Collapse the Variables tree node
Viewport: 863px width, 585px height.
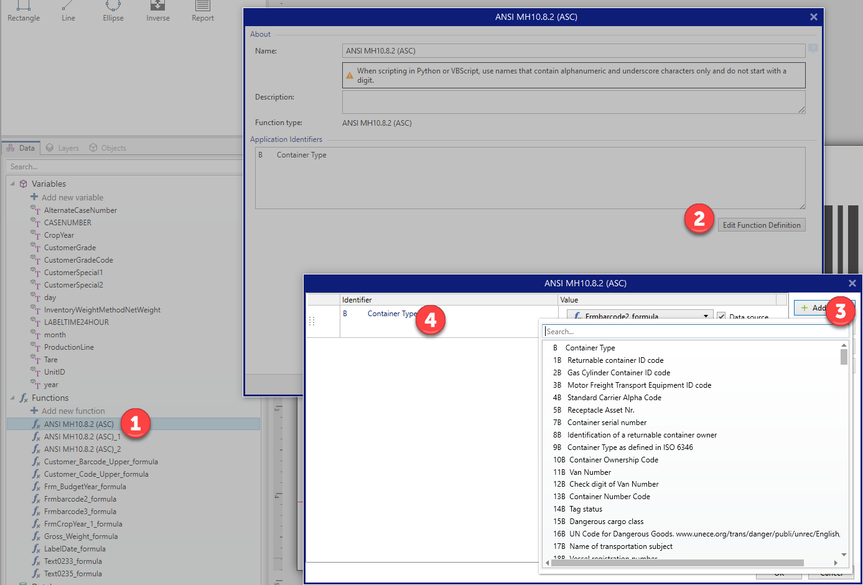tap(12, 184)
